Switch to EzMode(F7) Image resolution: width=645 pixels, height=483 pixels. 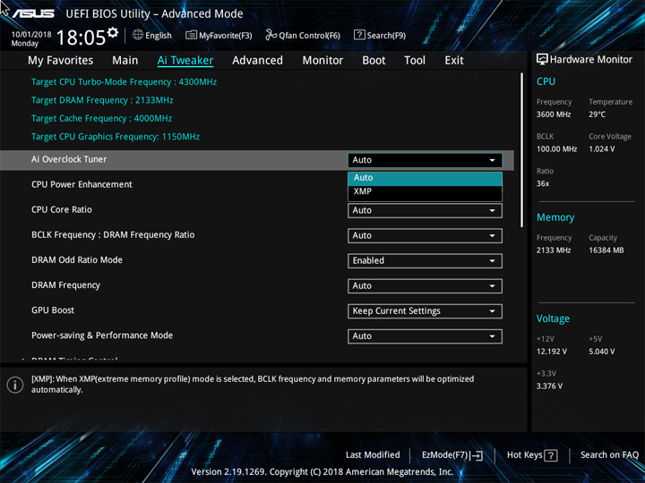[452, 455]
